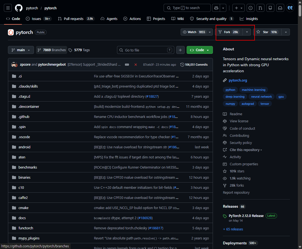Screen dimensions: 302x249
Task: Open the user avatar menu
Action: (290, 8)
